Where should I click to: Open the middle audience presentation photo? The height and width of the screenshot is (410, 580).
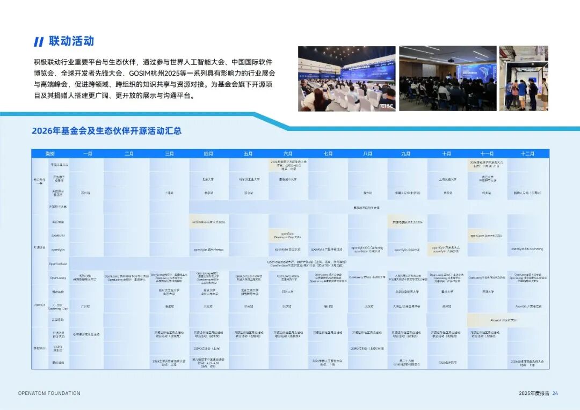(x=447, y=78)
